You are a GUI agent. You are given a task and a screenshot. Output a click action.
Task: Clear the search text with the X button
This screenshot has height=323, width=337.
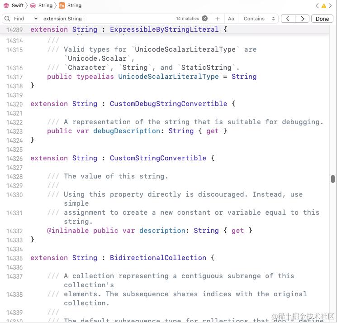point(205,19)
